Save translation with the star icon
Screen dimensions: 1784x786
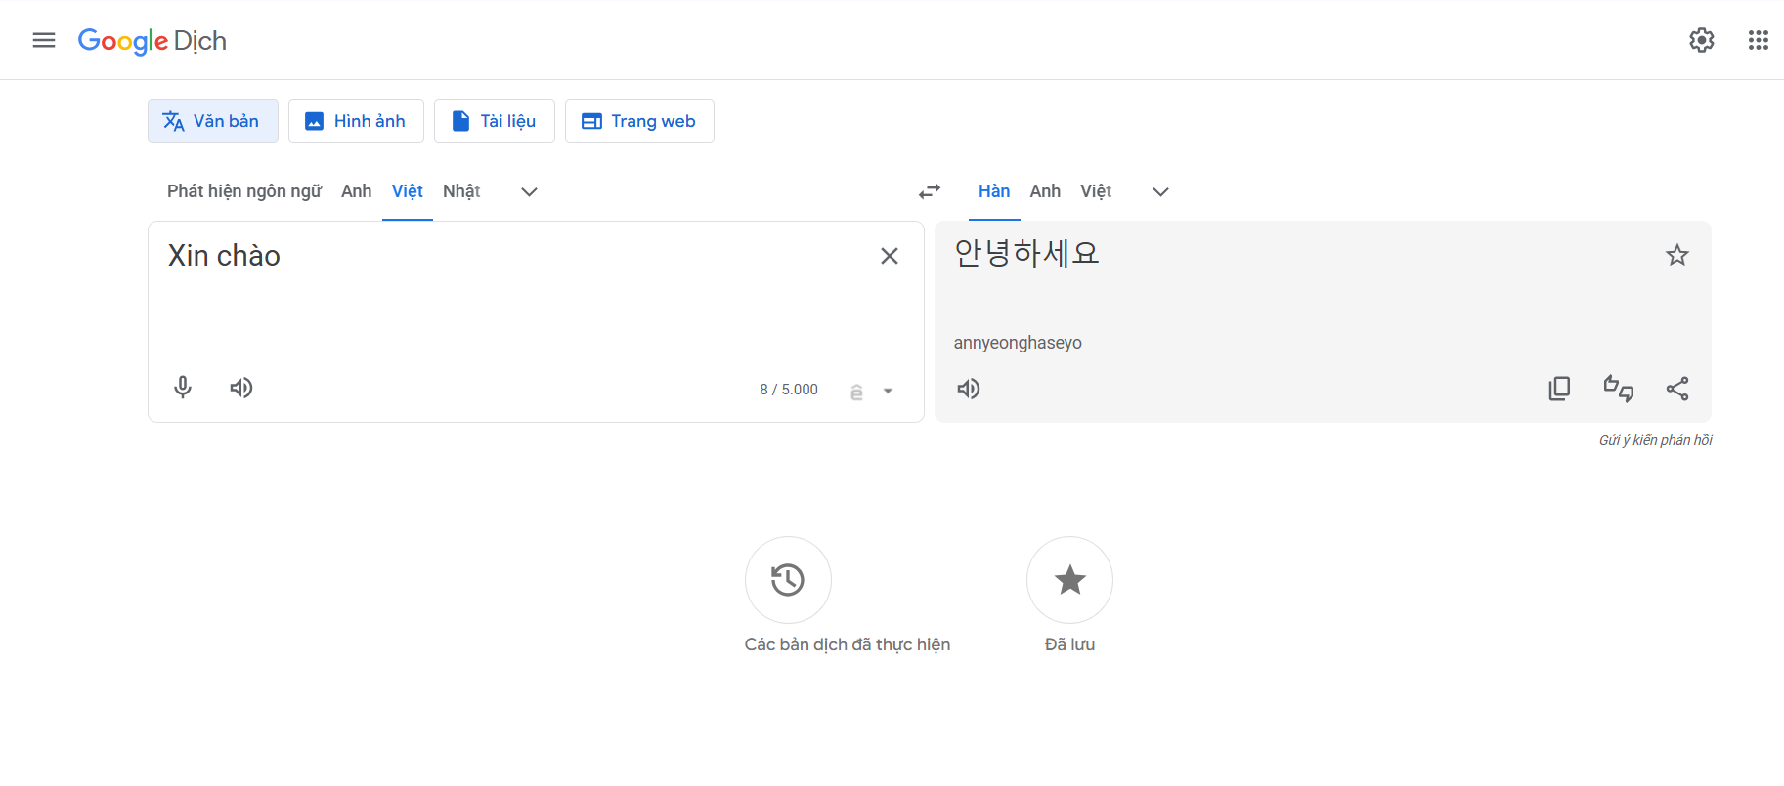click(x=1677, y=255)
